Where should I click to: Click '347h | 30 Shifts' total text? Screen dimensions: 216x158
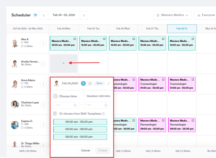pyautogui.click(x=28, y=151)
